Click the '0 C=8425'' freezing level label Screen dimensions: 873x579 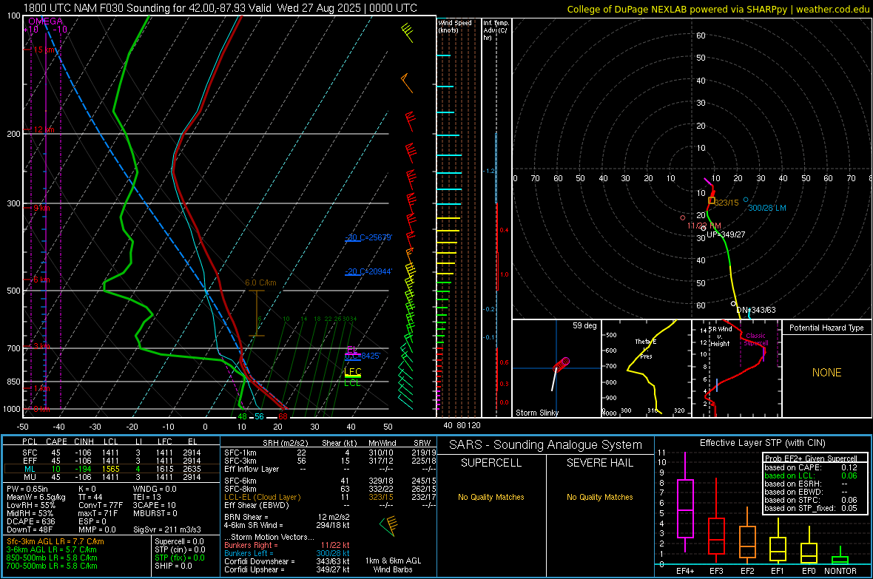pyautogui.click(x=363, y=356)
